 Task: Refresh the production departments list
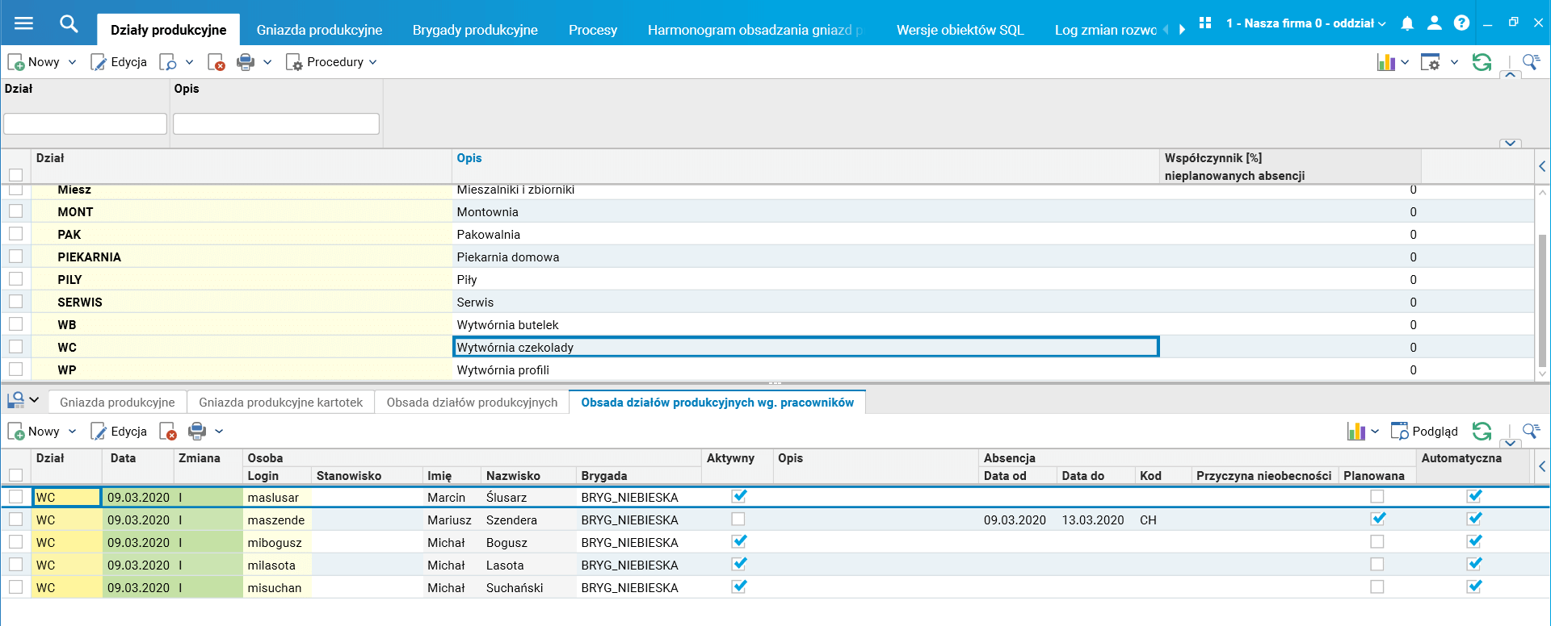tap(1482, 62)
